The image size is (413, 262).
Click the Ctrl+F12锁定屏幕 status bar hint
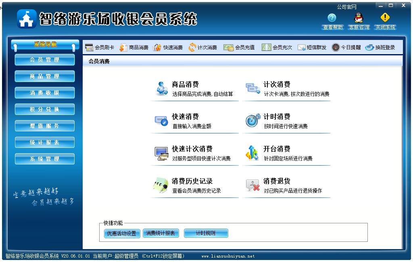click(163, 256)
